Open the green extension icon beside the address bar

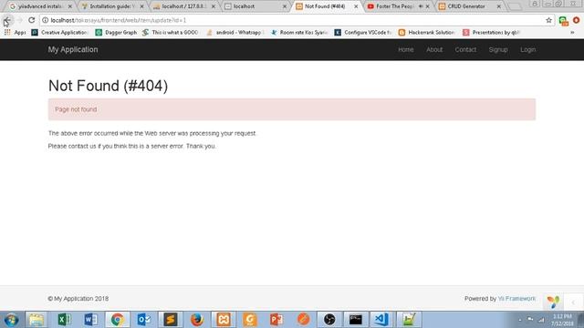tap(564, 21)
